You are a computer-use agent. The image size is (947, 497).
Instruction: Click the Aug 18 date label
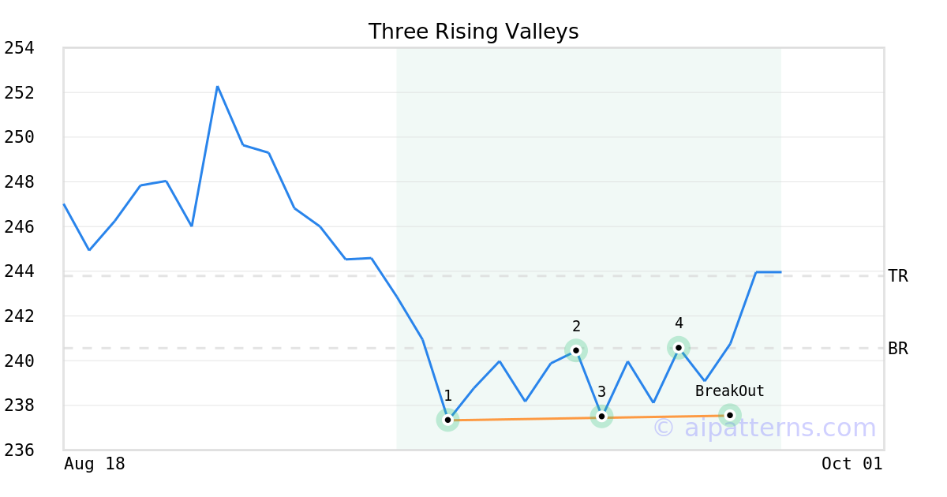pyautogui.click(x=95, y=464)
